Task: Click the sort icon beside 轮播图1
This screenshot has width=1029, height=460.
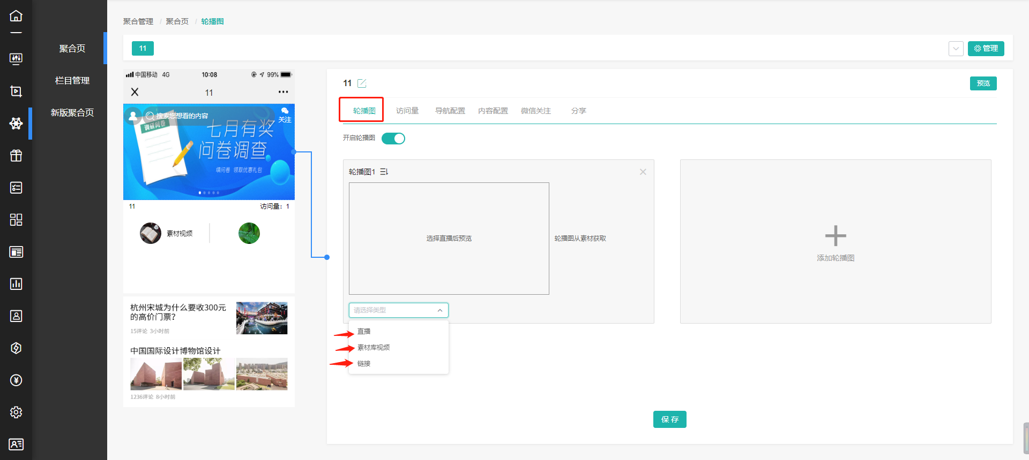Action: click(384, 172)
